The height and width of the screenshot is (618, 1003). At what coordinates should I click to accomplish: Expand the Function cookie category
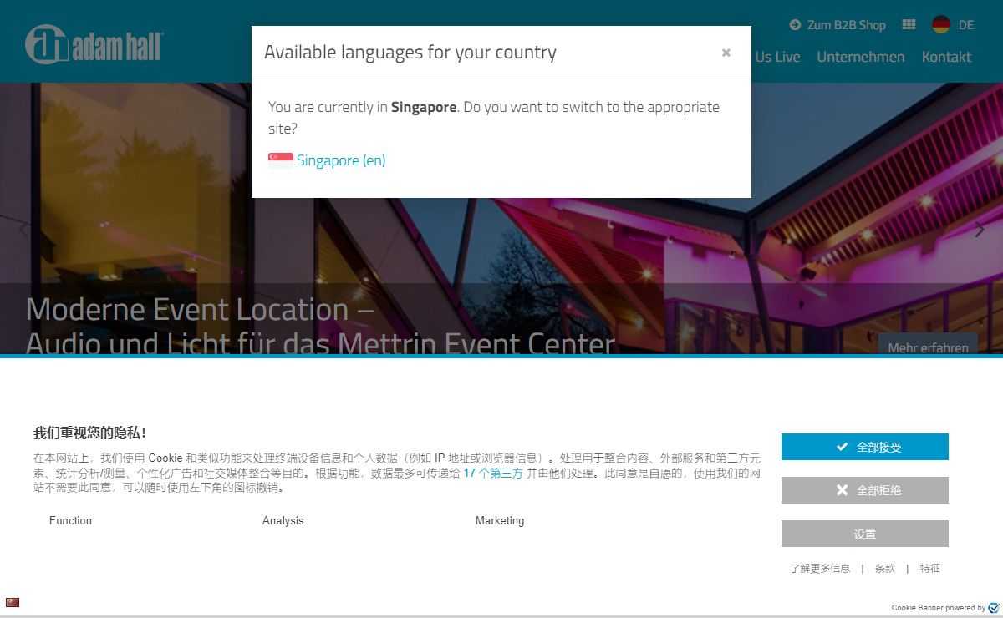point(70,520)
